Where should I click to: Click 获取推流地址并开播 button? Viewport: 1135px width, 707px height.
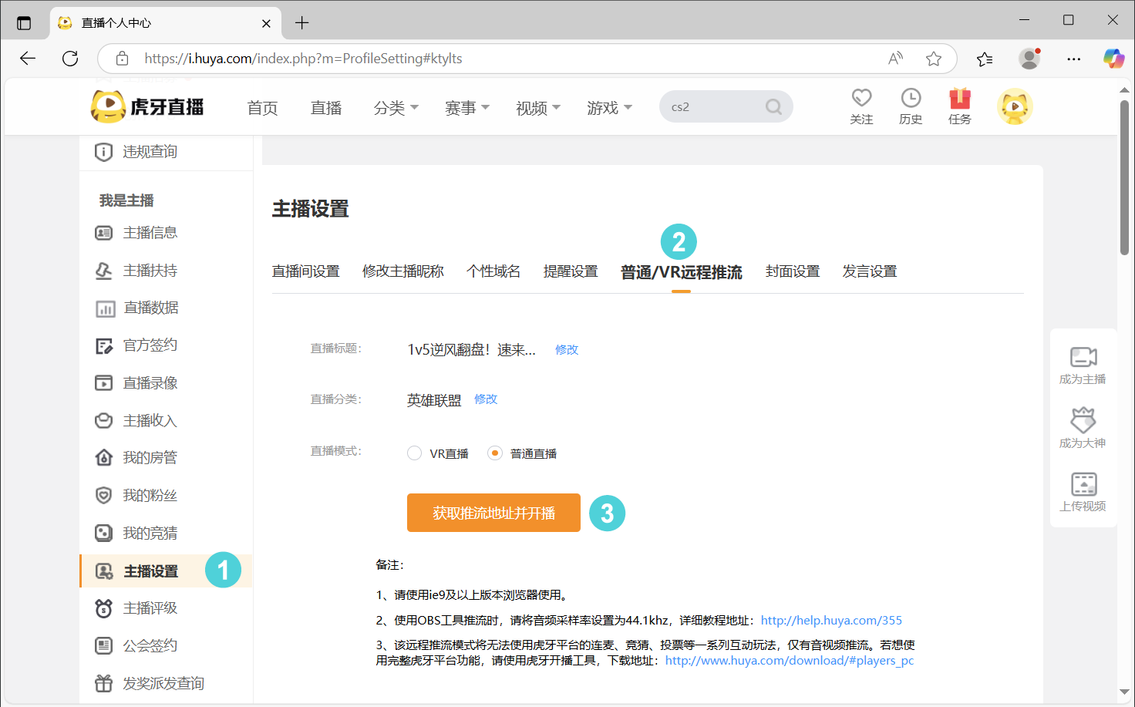point(493,513)
